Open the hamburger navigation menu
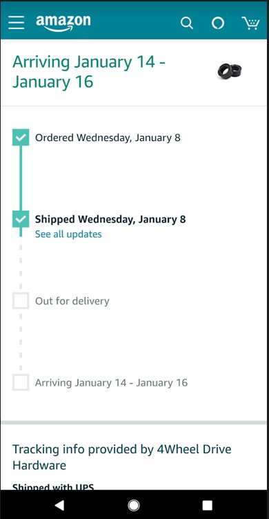Viewport: 269px width, 519px height. pyautogui.click(x=16, y=23)
